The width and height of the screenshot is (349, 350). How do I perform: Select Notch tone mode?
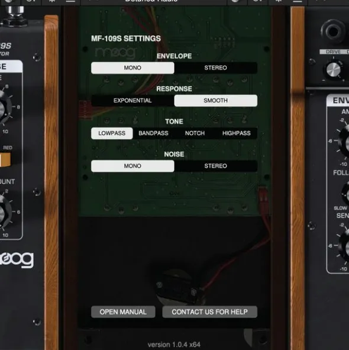[x=195, y=133]
